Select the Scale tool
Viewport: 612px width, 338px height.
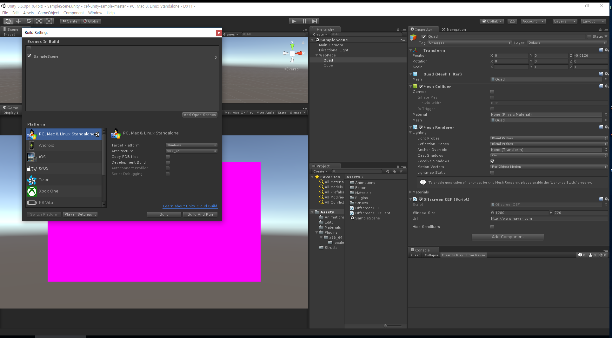pyautogui.click(x=39, y=21)
